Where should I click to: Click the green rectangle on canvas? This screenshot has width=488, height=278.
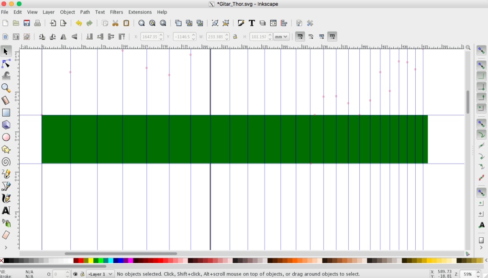(x=234, y=139)
